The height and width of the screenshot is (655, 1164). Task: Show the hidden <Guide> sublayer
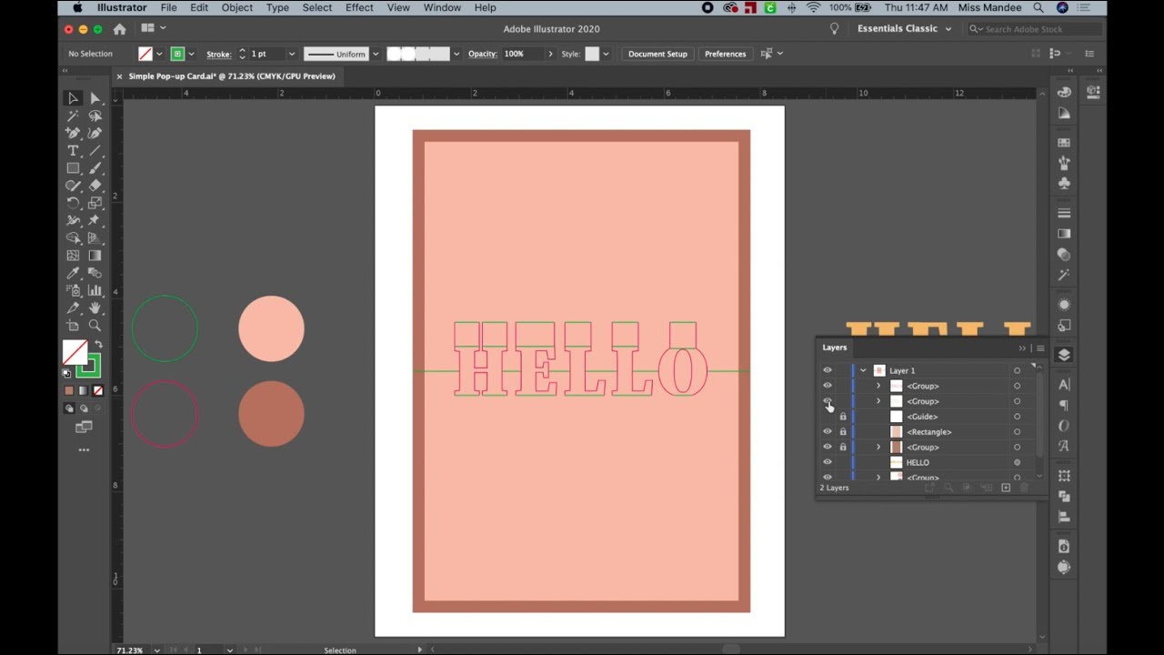828,417
